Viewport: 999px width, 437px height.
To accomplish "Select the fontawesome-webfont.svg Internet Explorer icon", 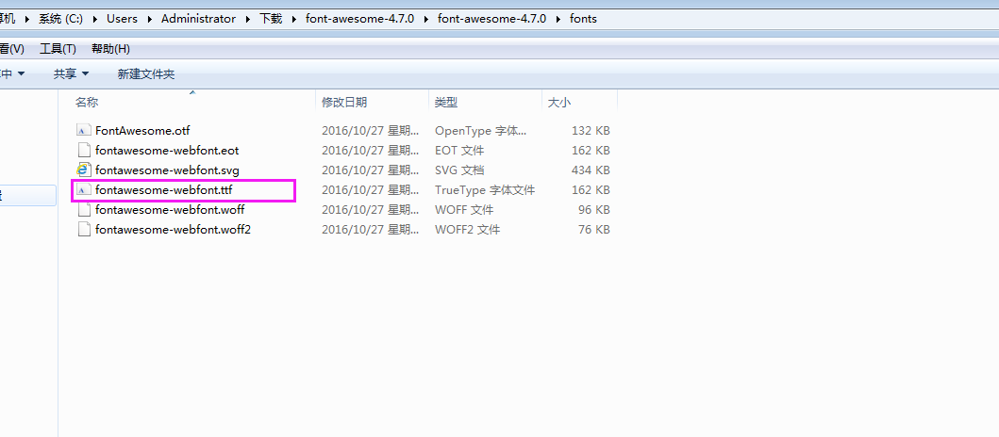I will tap(83, 170).
